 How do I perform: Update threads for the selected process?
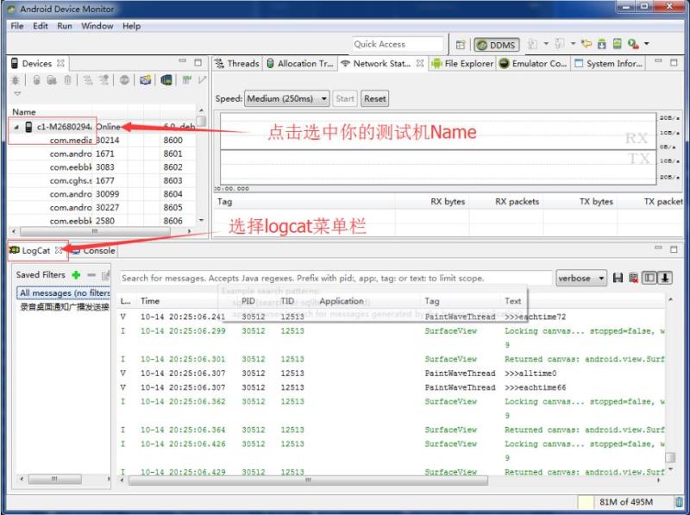click(x=86, y=80)
